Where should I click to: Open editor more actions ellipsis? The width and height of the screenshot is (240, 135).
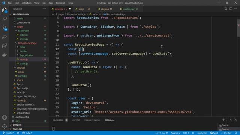(235, 9)
